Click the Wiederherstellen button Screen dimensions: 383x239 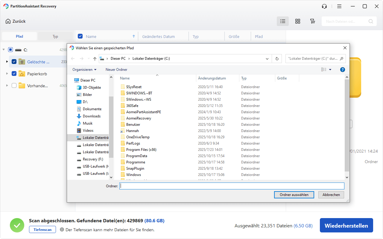[346, 226]
